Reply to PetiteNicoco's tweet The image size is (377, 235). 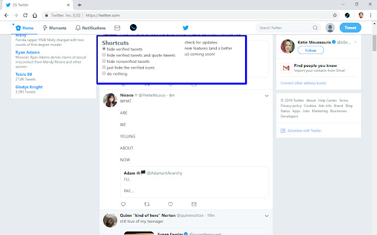(123, 204)
